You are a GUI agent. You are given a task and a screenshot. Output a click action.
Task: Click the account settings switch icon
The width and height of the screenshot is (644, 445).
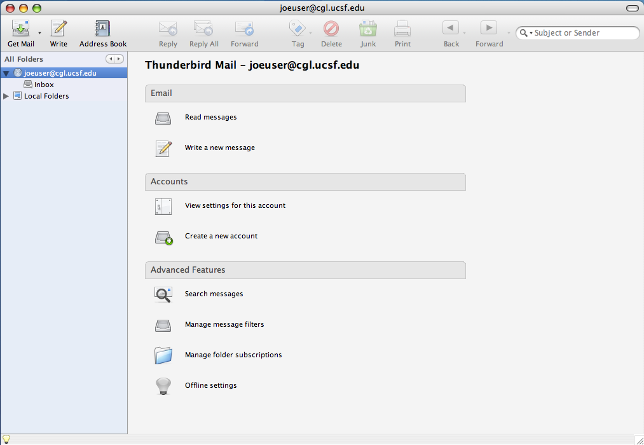(163, 207)
